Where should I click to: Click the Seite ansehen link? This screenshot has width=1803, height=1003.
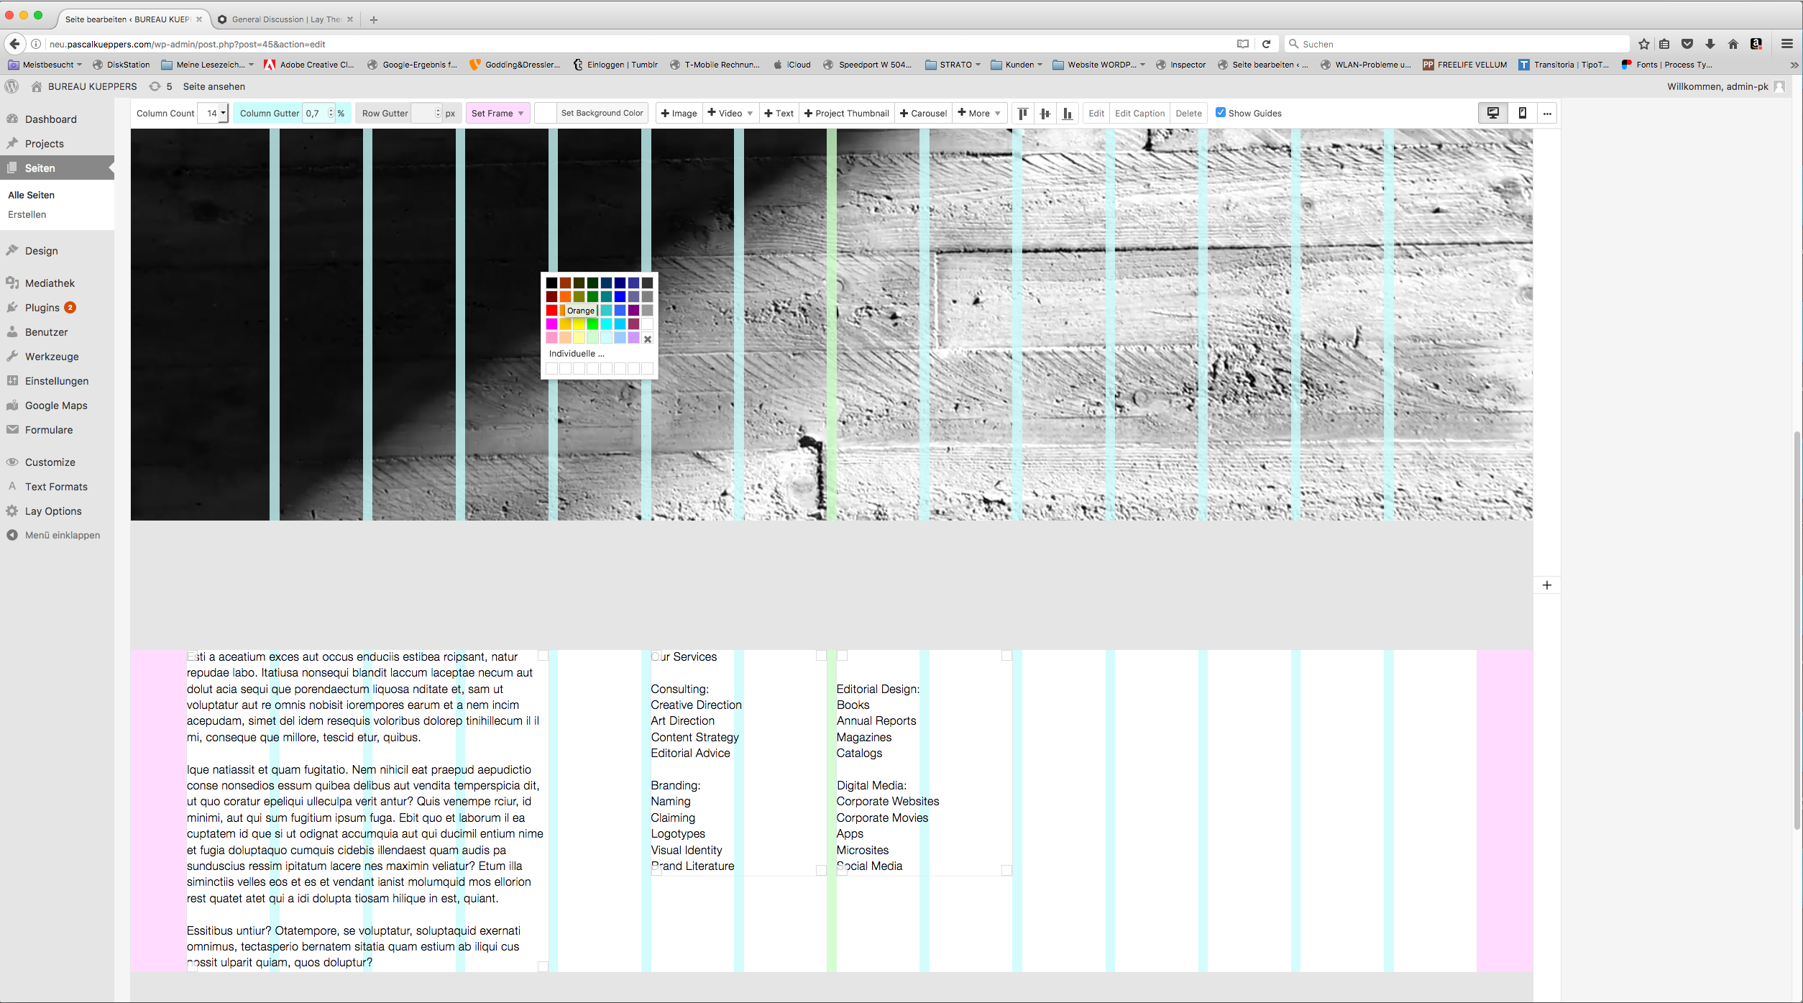click(x=214, y=86)
